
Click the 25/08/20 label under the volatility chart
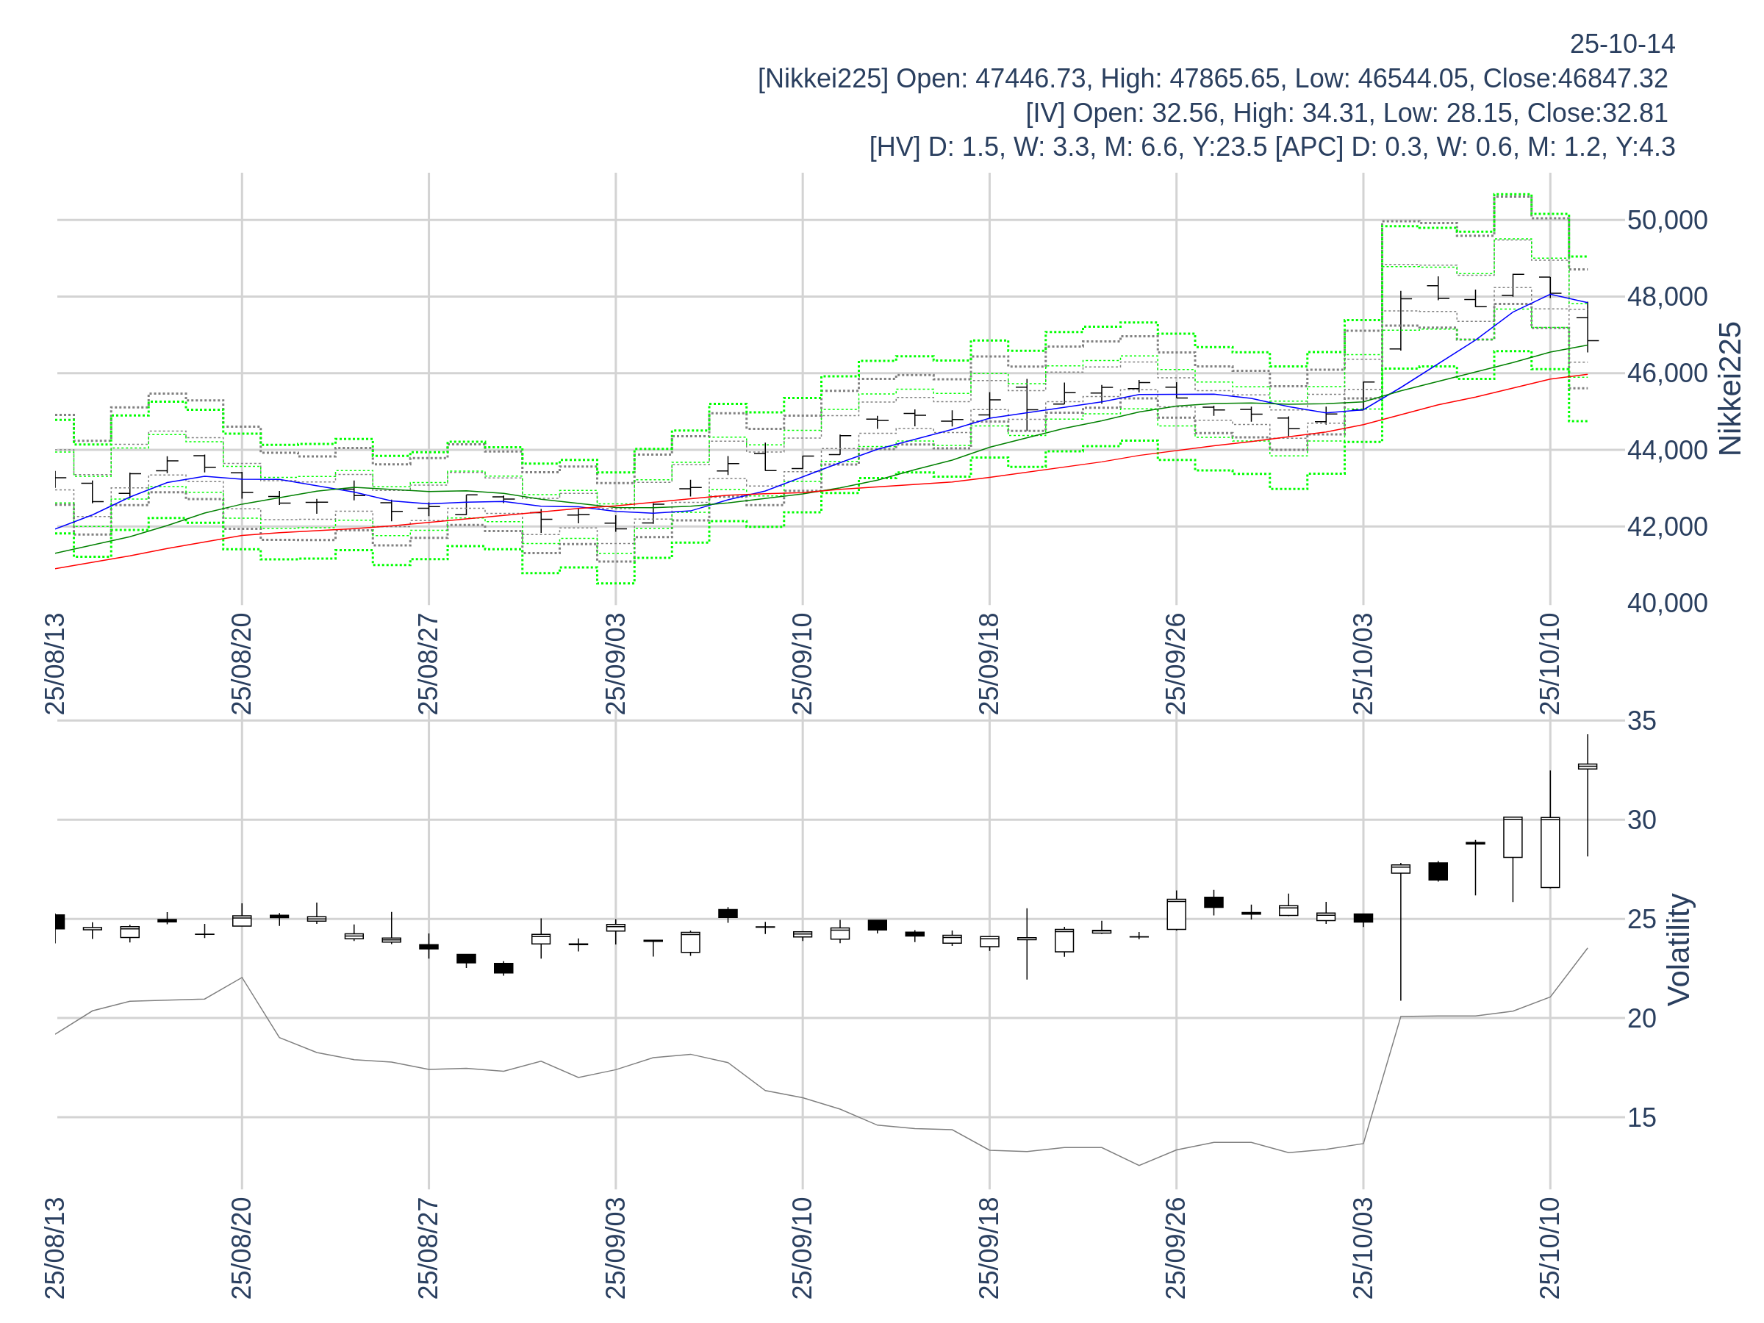(242, 1248)
